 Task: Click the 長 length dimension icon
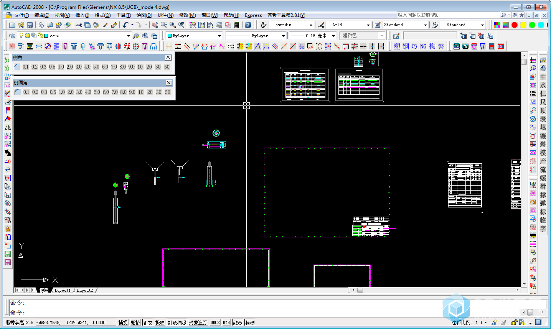click(302, 46)
